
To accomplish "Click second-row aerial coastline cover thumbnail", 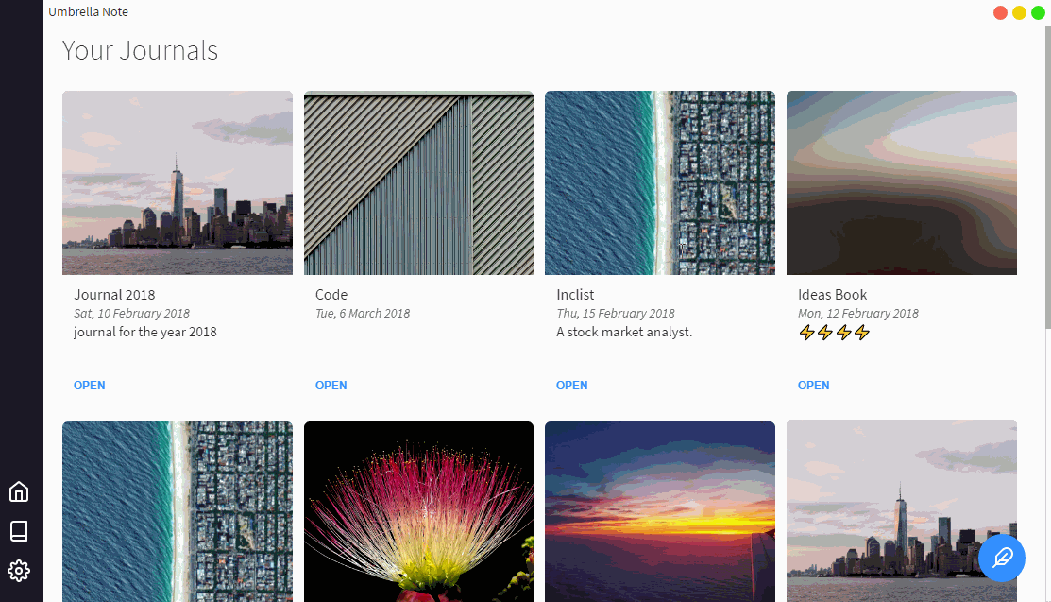I will pyautogui.click(x=178, y=511).
